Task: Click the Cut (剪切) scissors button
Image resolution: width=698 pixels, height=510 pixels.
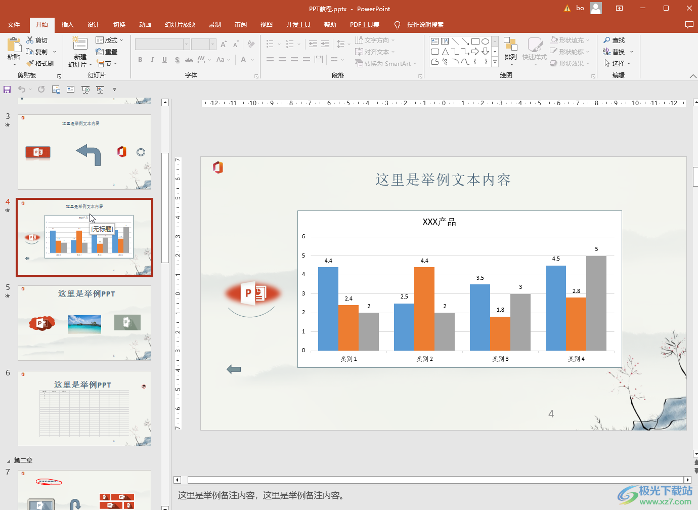Action: (37, 40)
